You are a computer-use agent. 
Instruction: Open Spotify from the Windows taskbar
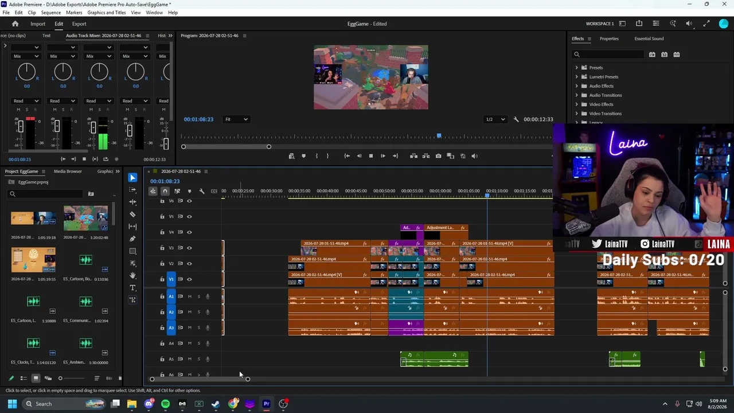(165, 404)
